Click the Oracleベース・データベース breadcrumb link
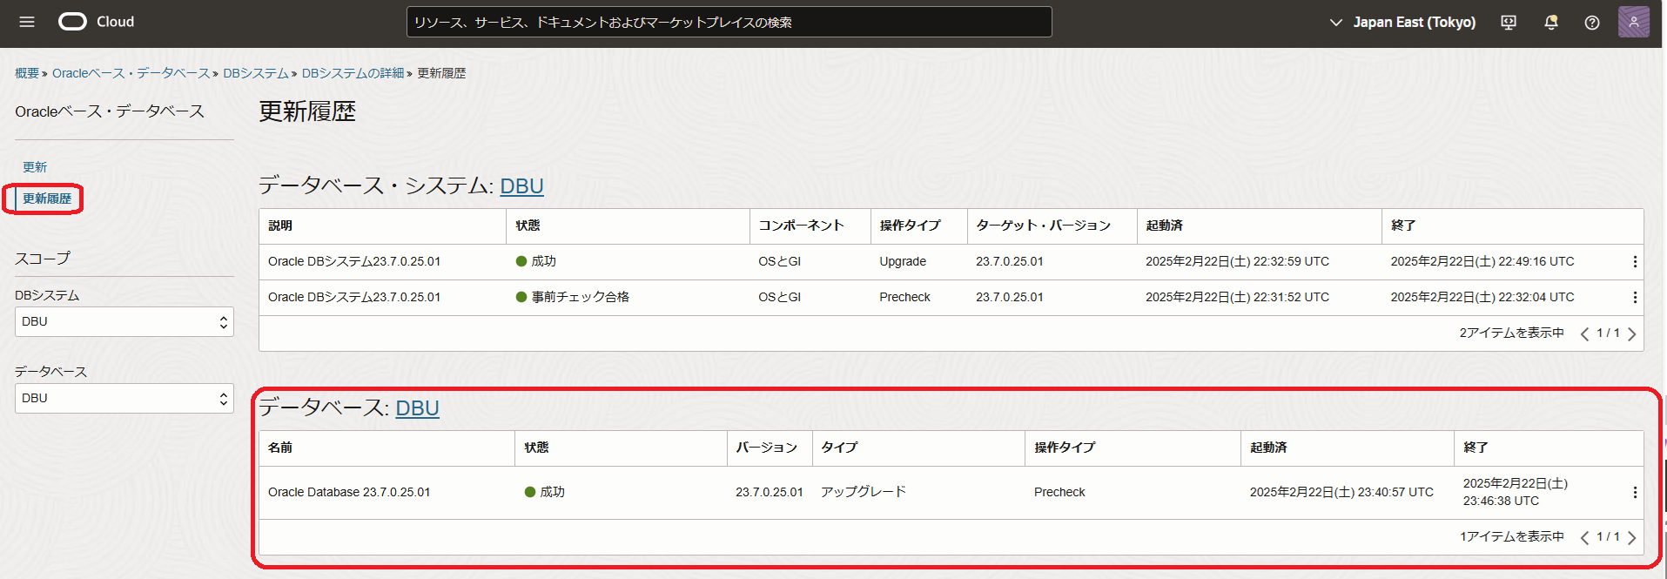 pos(131,73)
